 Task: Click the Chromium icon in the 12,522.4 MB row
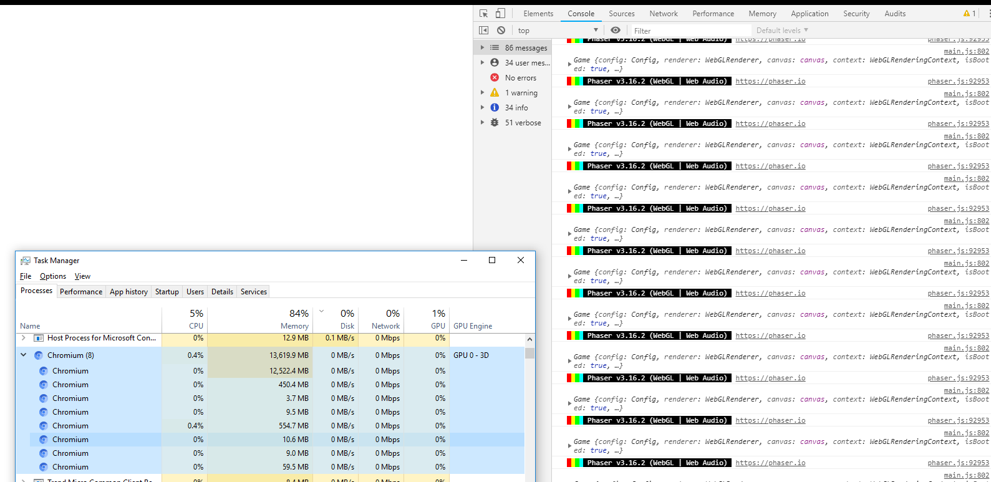(x=44, y=371)
